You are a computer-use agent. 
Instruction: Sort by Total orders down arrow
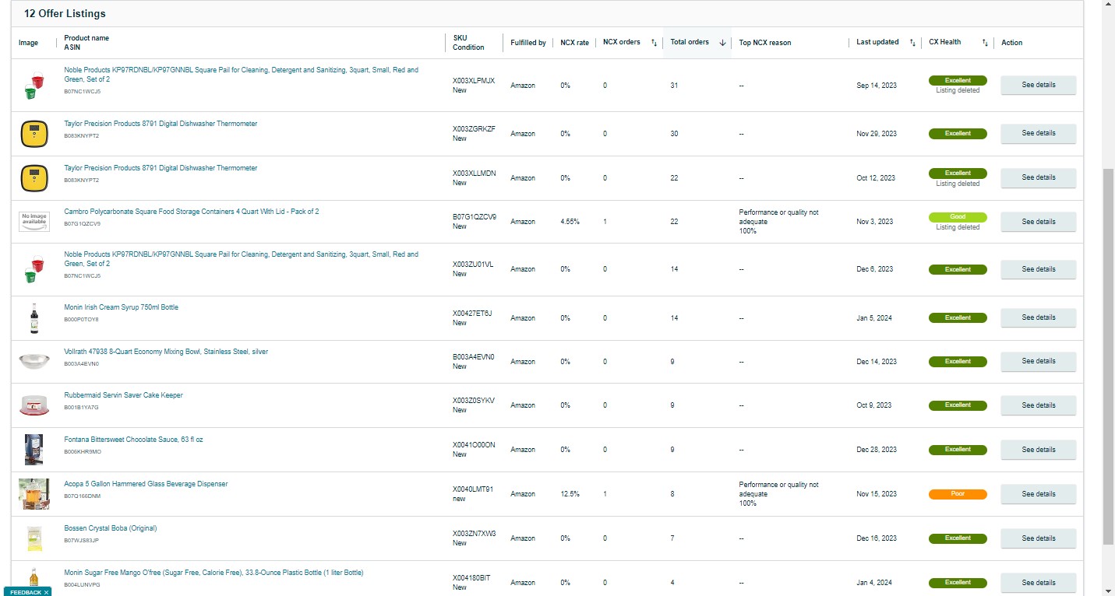click(x=723, y=43)
